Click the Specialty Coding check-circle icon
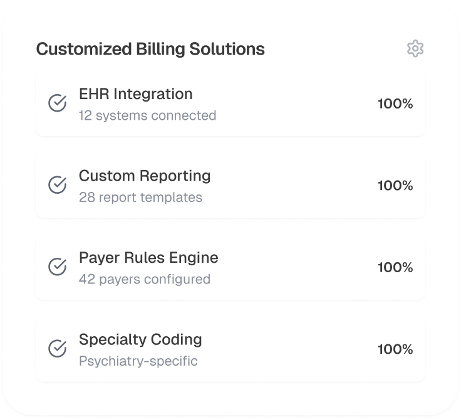Viewport: 461px width, 419px height. [58, 349]
